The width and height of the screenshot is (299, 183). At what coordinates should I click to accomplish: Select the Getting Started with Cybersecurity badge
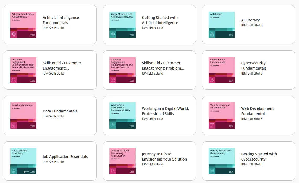point(222,161)
